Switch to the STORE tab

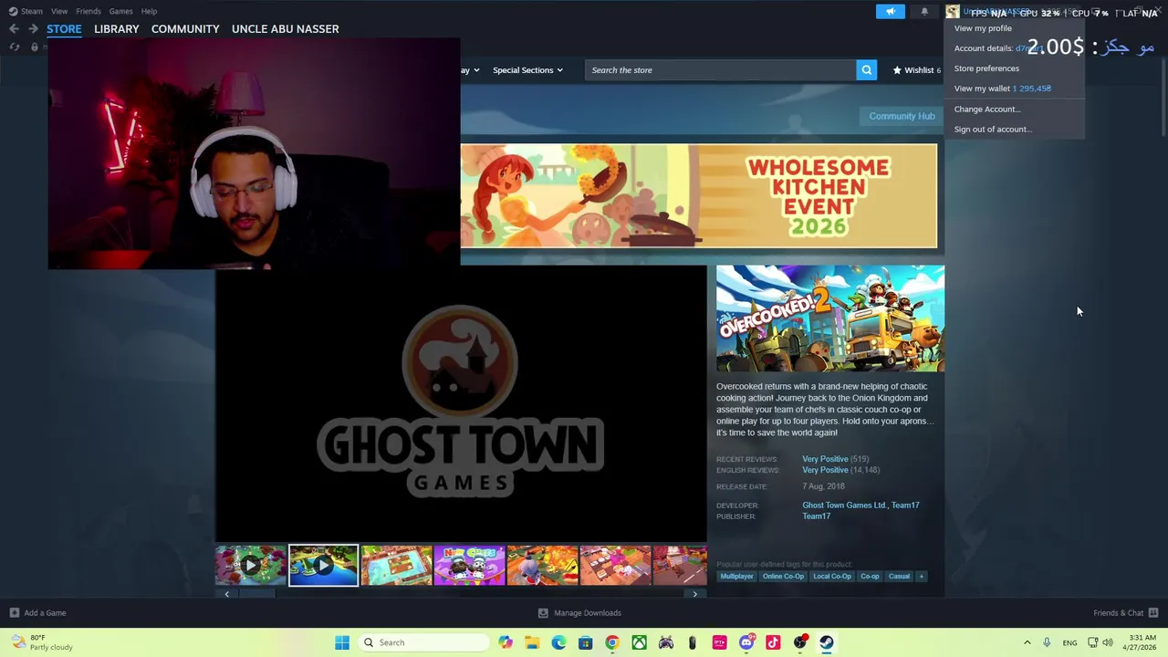(x=64, y=29)
